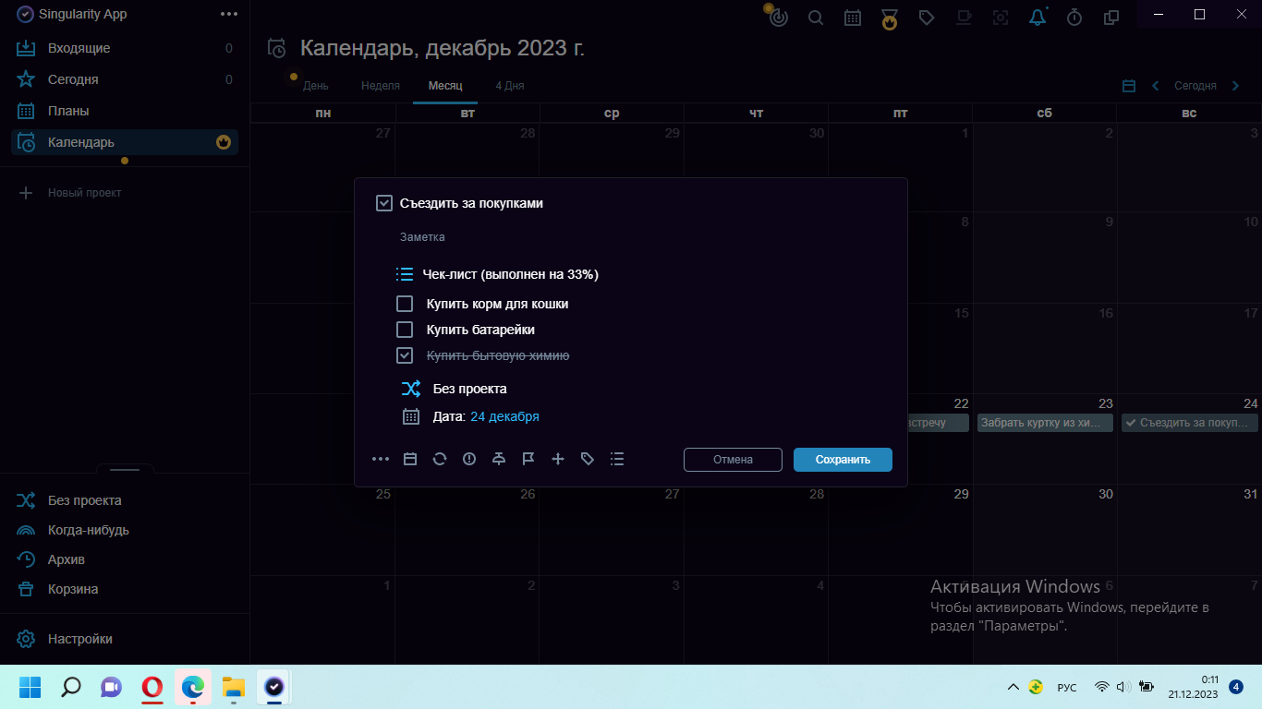1262x709 pixels.
Task: Mark 'Купить корм для кошки' as done
Action: 404,303
